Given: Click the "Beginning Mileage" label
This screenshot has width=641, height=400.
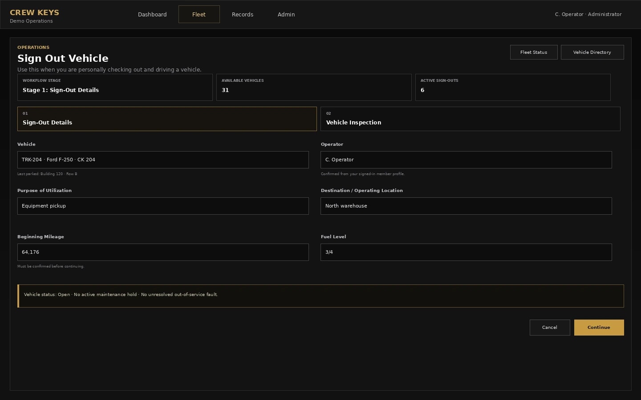Looking at the screenshot, I should (41, 236).
